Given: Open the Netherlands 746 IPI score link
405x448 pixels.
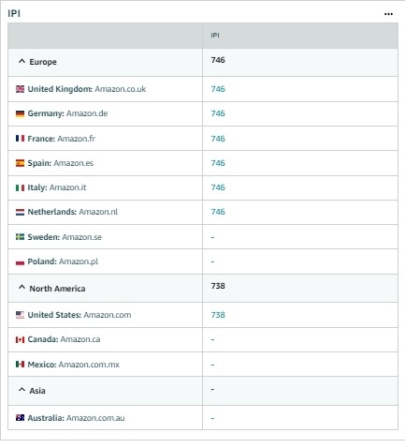Looking at the screenshot, I should coord(218,212).
